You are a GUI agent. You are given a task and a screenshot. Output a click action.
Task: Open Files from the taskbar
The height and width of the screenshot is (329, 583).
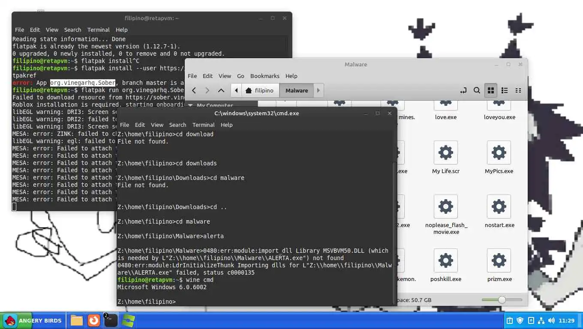click(77, 320)
